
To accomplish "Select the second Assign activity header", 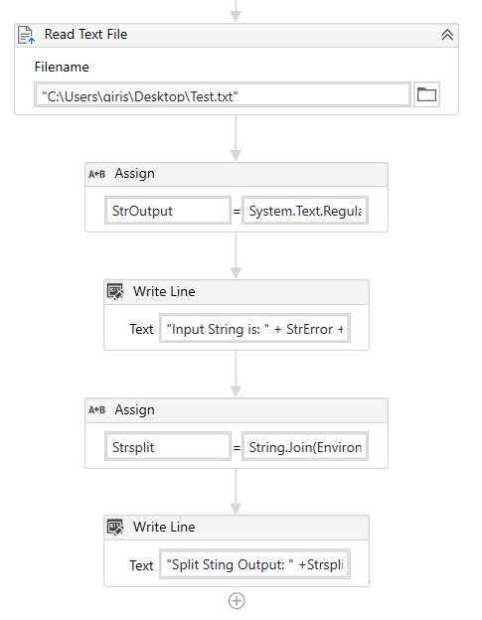I will (x=237, y=410).
